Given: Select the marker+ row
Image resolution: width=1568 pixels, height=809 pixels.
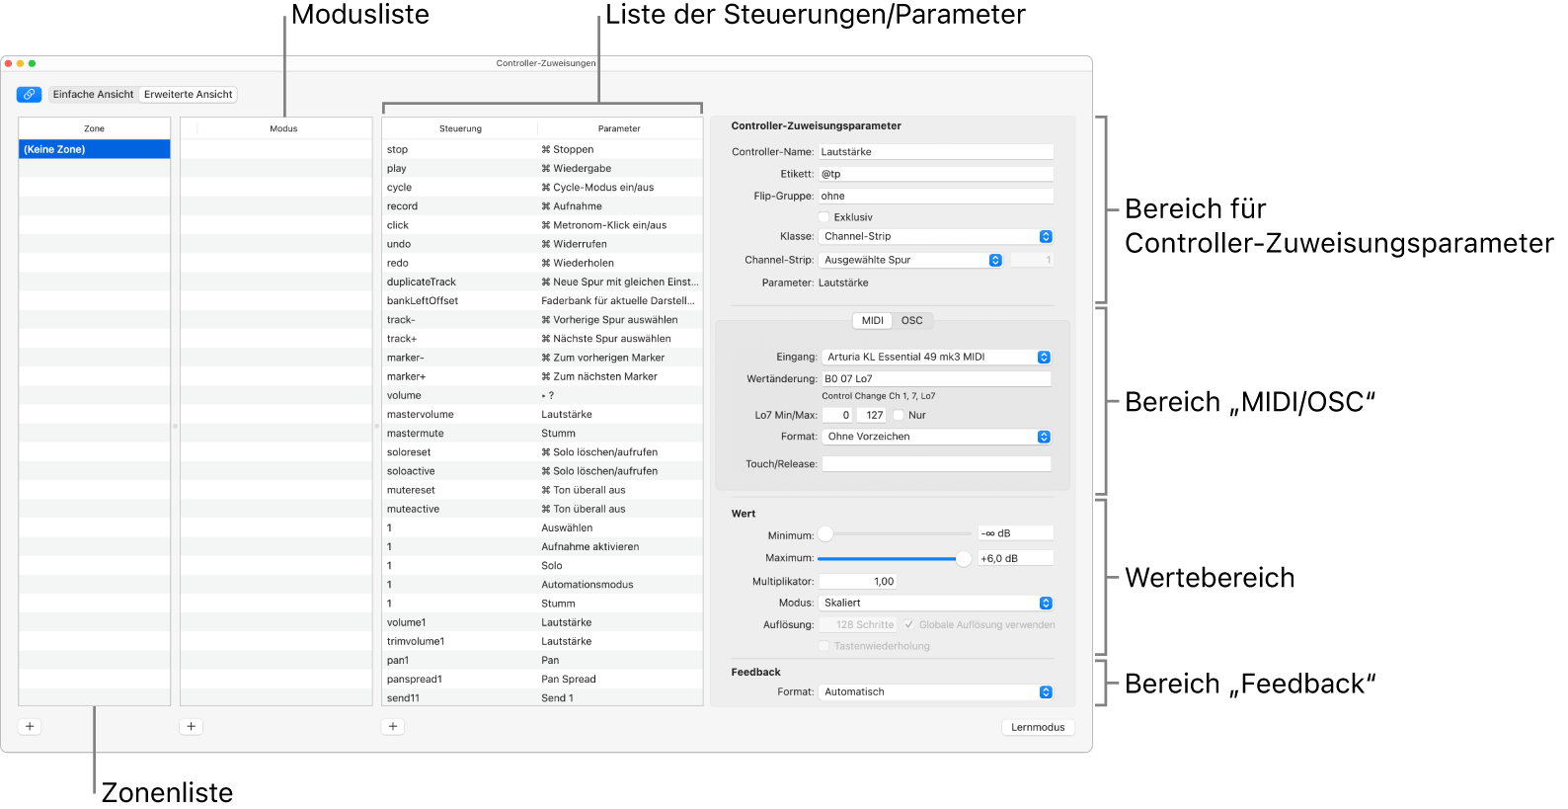Looking at the screenshot, I should 542,376.
